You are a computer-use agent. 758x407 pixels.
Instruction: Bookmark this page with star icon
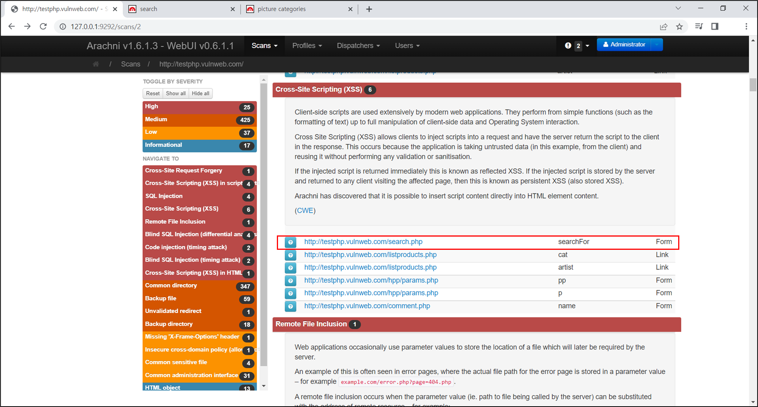[679, 26]
